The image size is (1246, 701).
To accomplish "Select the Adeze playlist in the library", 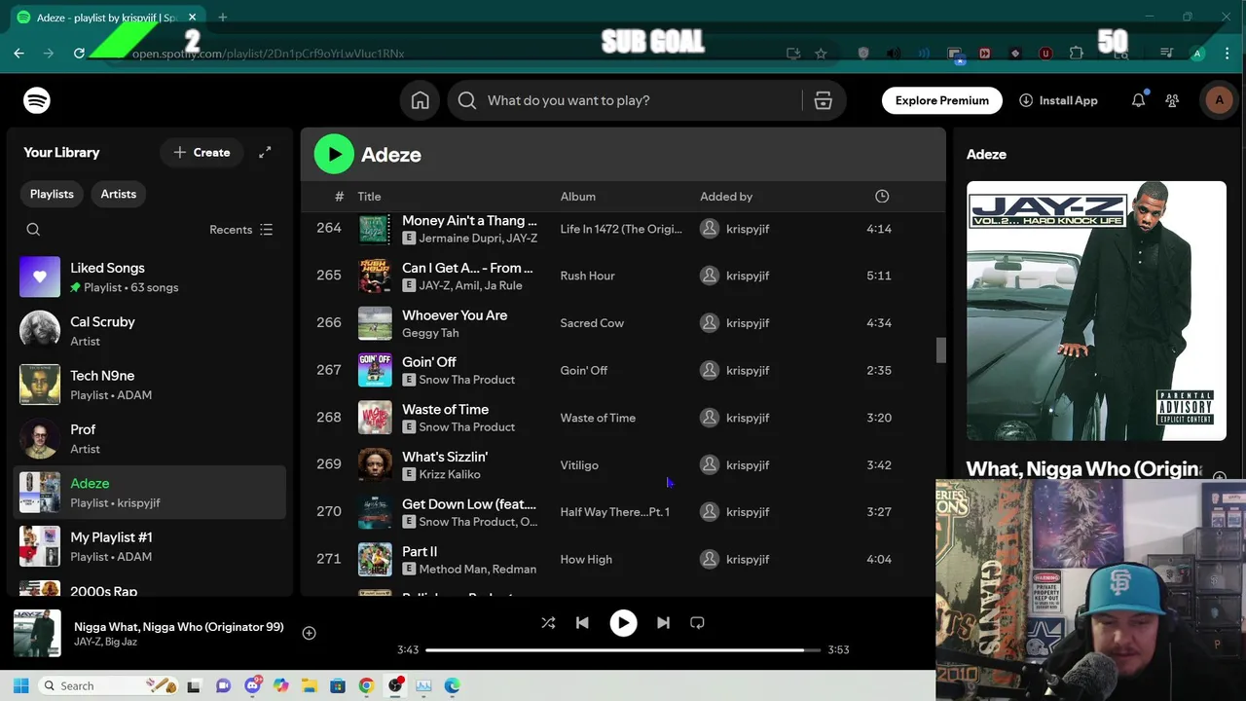I will coord(150,493).
